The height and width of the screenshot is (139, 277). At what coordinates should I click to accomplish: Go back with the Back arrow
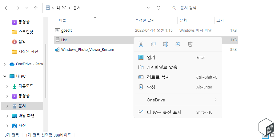tap(7, 8)
